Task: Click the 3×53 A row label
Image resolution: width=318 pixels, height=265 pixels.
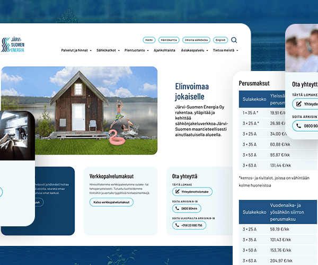Action: [x=250, y=155]
